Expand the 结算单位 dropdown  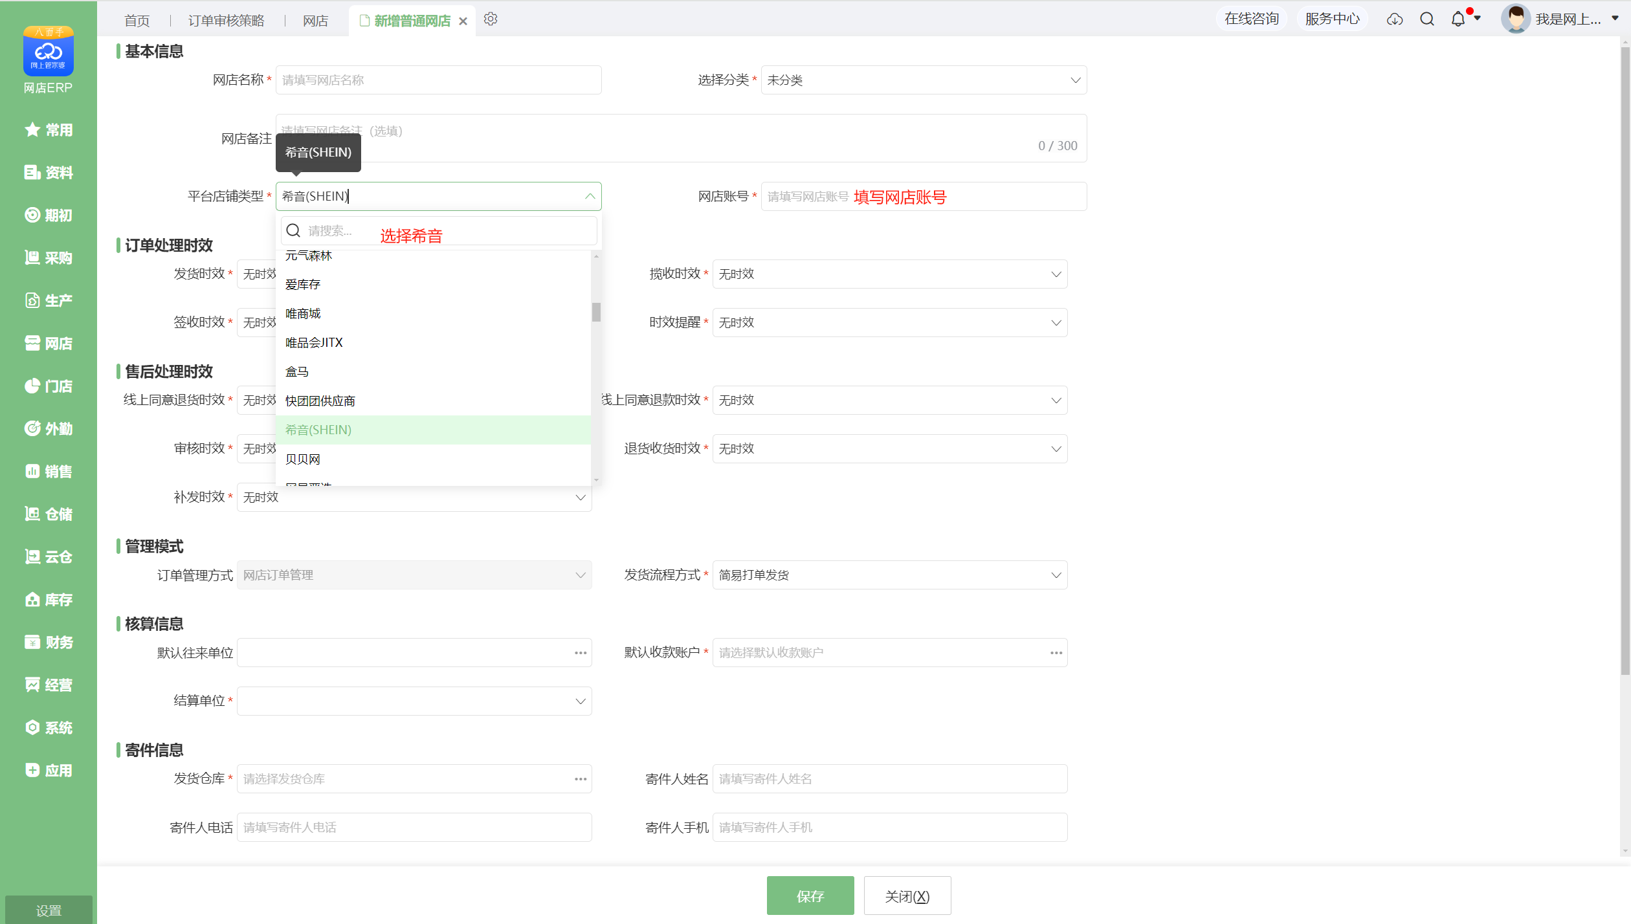[581, 701]
